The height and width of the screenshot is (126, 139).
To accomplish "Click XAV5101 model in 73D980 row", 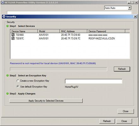I will (x=44, y=35).
